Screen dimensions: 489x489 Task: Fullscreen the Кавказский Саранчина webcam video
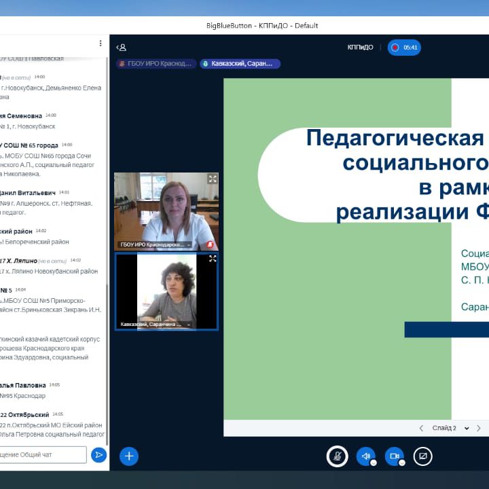click(x=213, y=259)
